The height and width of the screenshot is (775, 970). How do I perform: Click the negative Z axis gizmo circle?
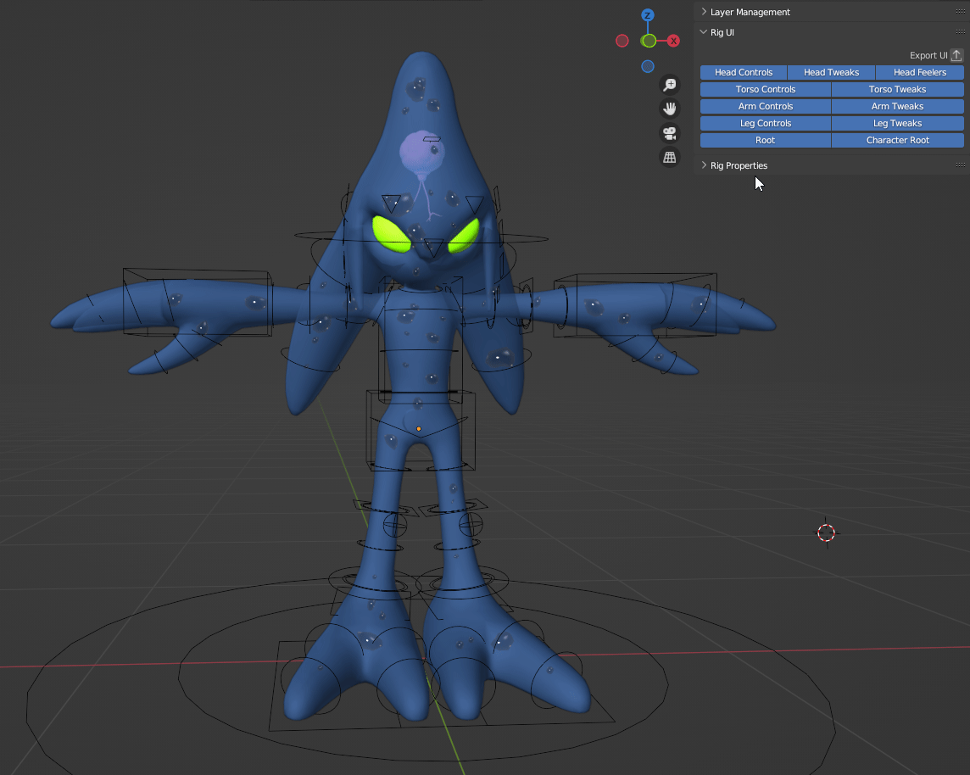(648, 66)
